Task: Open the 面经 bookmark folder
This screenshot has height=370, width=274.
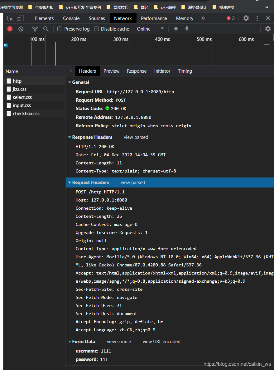Action: click(141, 7)
